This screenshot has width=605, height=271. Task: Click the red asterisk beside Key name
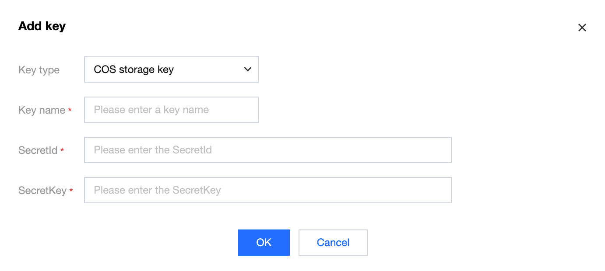coord(70,110)
